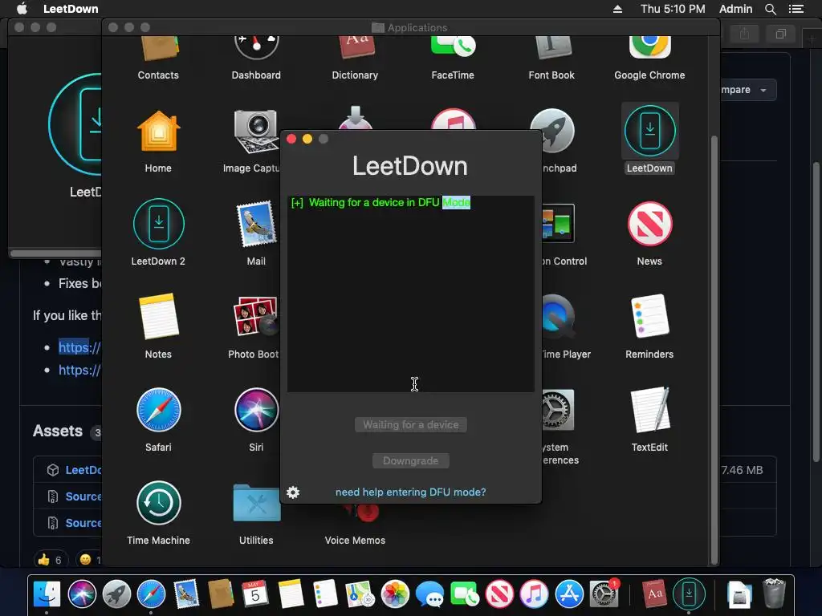Open Calendar from the Dock
Image resolution: width=822 pixels, height=616 pixels.
pos(255,594)
